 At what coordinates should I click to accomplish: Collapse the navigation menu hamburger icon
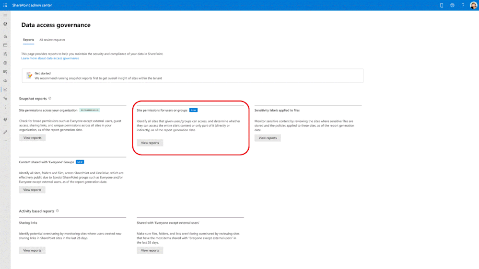click(x=5, y=15)
